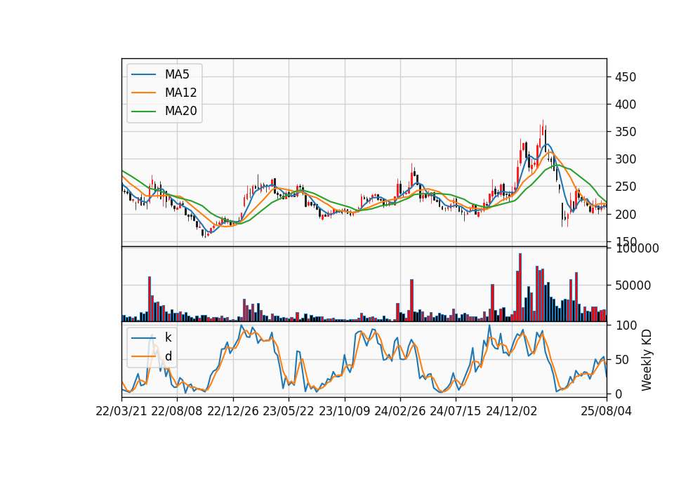The image size is (674, 484).
Task: Click the 25/08/04 date axis label
Action: coord(607,411)
